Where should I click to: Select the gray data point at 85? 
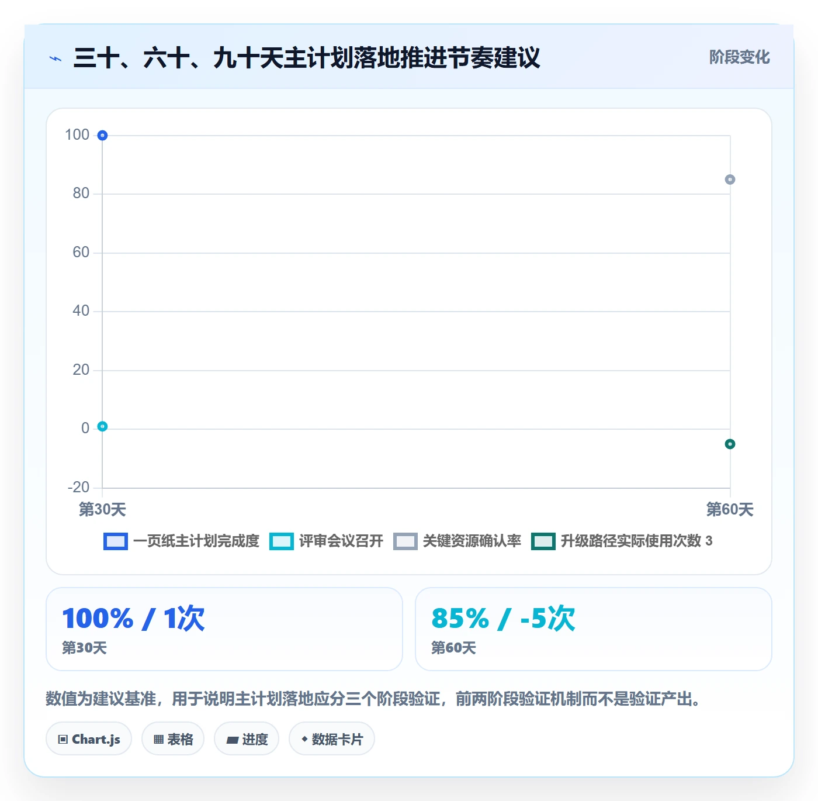[x=730, y=179]
